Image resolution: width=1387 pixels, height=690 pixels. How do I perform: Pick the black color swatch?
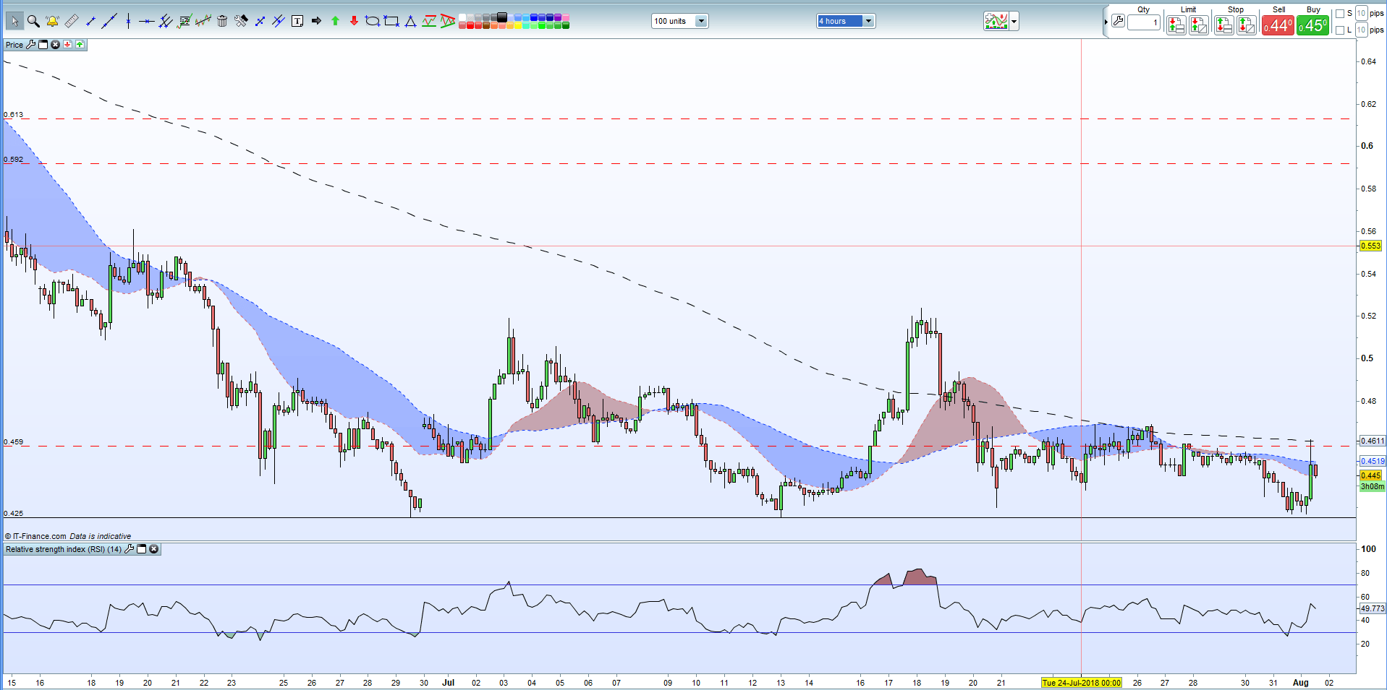tap(502, 17)
